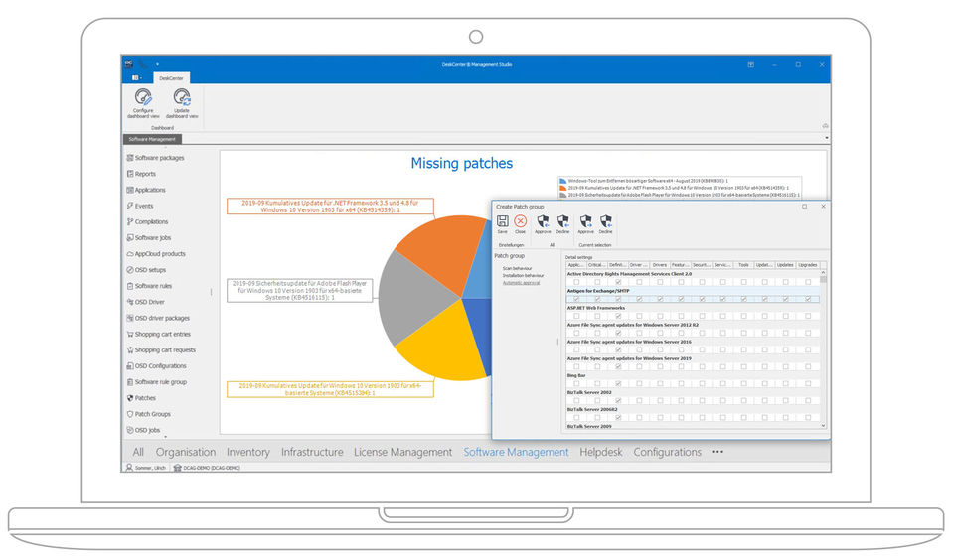Switch to Organisation module
Image resolution: width=954 pixels, height=556 pixels.
pos(186,452)
